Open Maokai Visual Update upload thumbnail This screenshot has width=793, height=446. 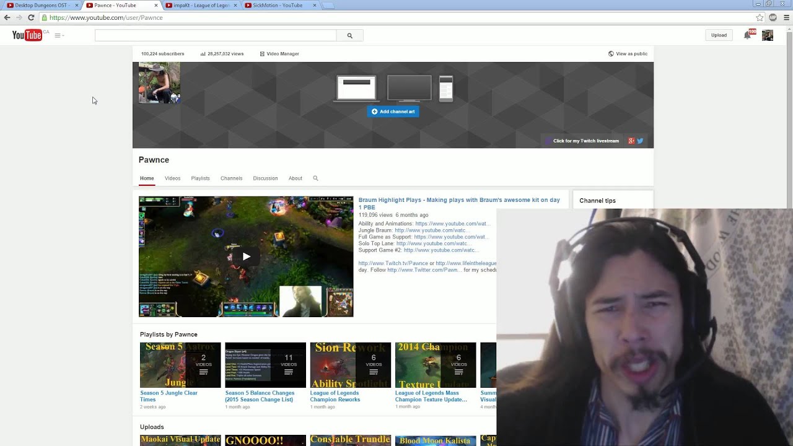click(x=180, y=440)
